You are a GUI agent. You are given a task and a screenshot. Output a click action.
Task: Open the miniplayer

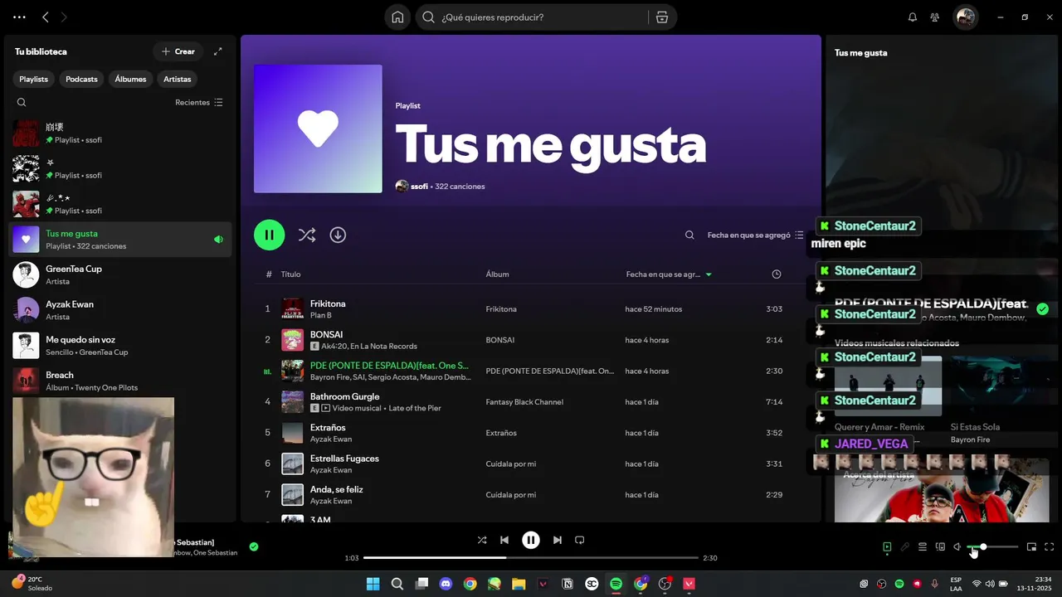[x=1031, y=547]
